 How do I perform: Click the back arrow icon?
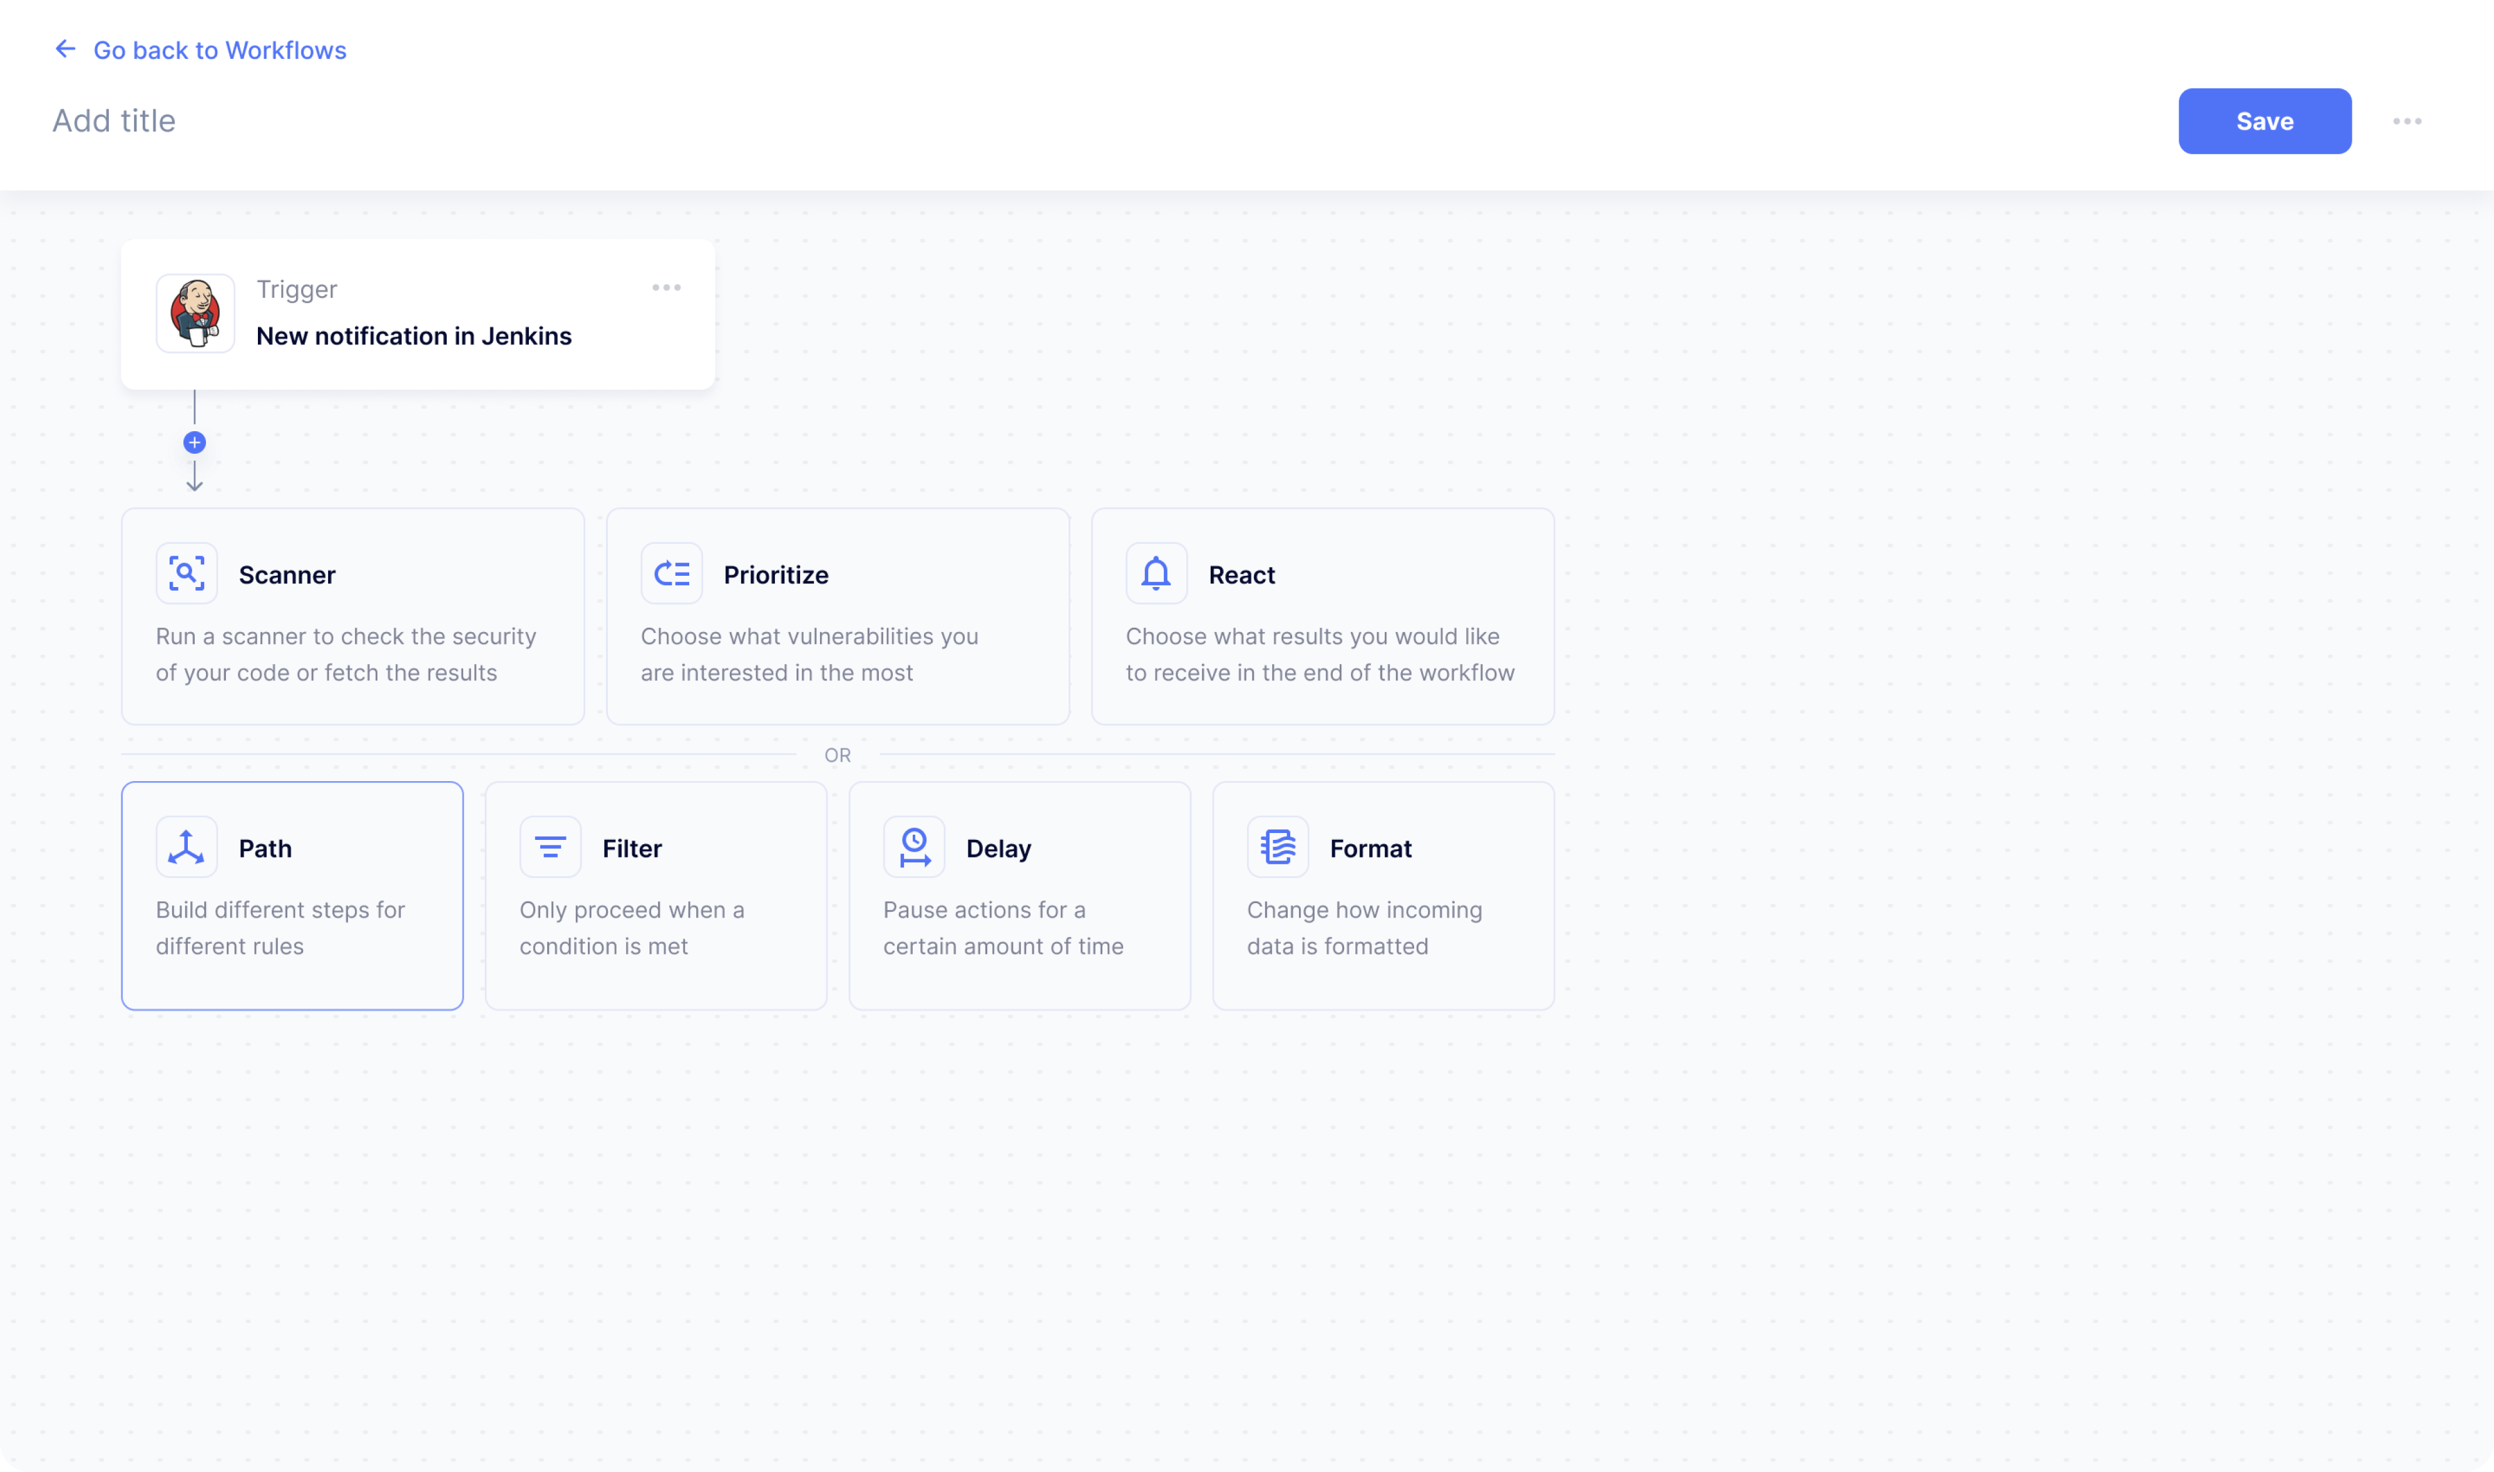pyautogui.click(x=64, y=49)
